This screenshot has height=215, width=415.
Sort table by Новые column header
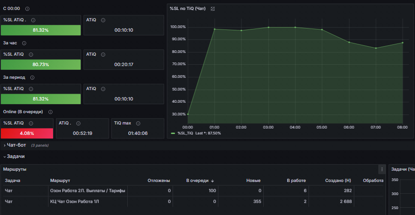(x=253, y=181)
